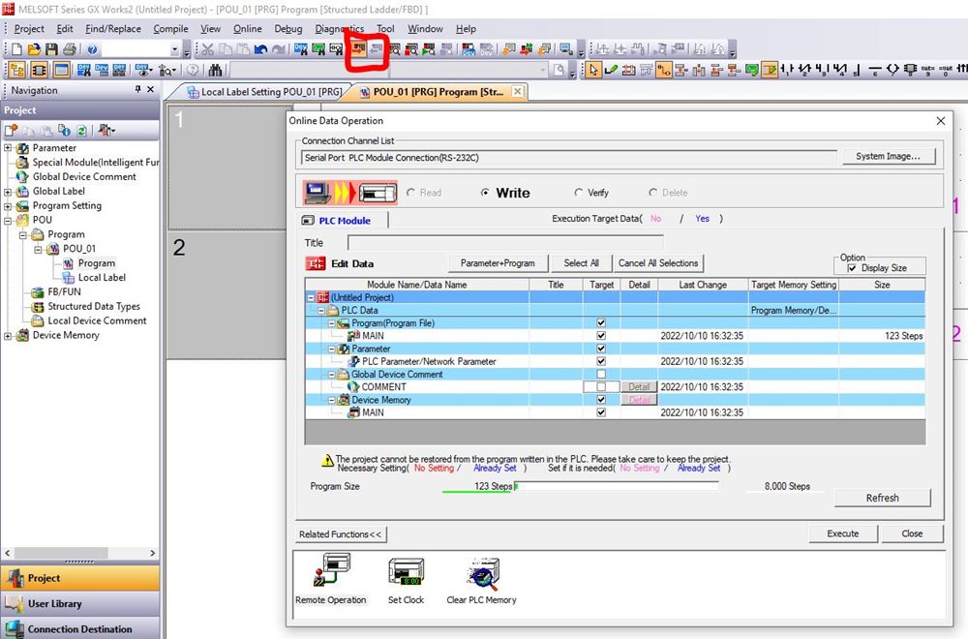The image size is (968, 639).
Task: Click the Navigation scrollbar right arrow
Action: point(153,553)
